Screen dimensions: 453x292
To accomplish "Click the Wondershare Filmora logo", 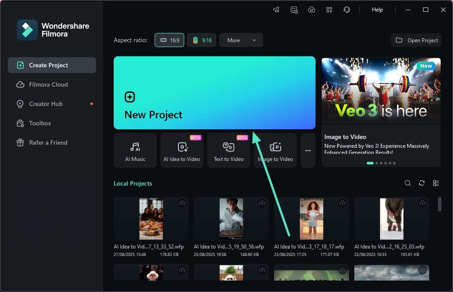I will [53, 30].
